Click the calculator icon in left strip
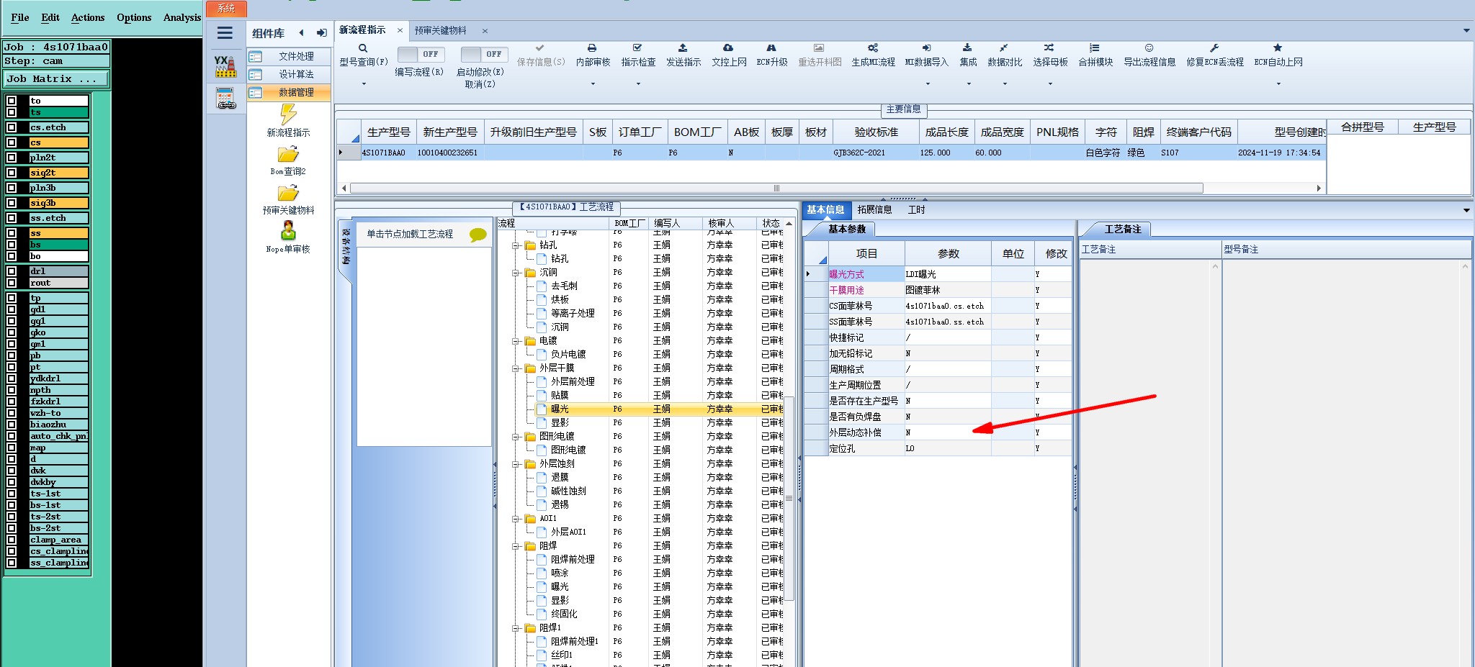 point(225,98)
